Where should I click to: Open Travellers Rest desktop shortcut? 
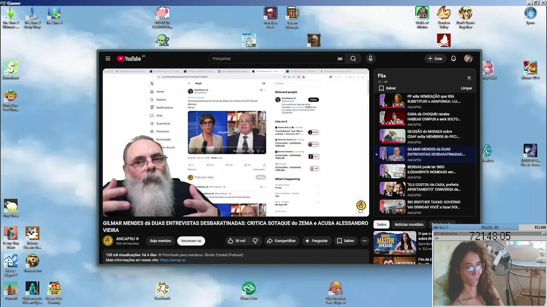(x=271, y=18)
